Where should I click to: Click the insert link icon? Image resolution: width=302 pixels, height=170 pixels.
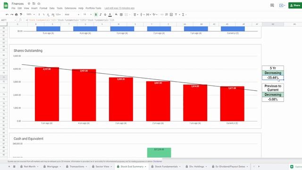click(x=162, y=15)
